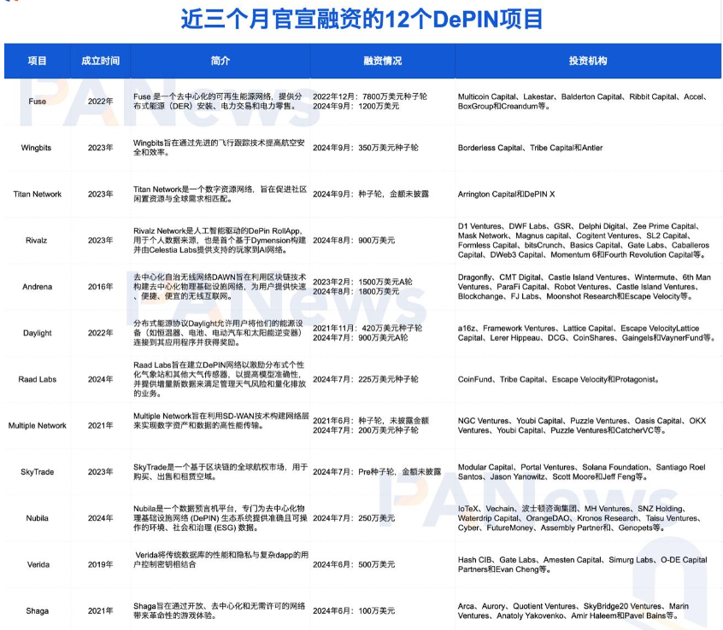The width and height of the screenshot is (723, 630).
Task: Click the DAWN decentralized wireless network description
Action: tap(220, 287)
